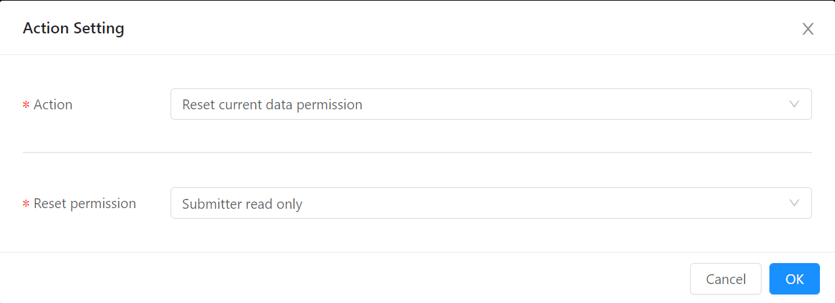Click the 'Reset permission' field label

pyautogui.click(x=85, y=204)
